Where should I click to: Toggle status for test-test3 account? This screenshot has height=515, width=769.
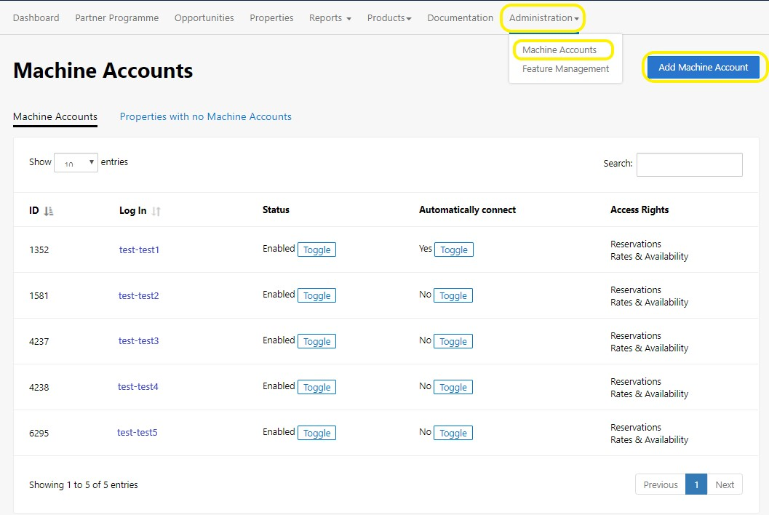(316, 341)
